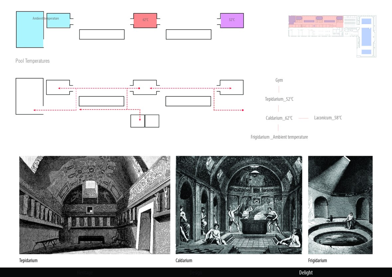Screen dimensions: 392x277
Task: Click the Caldarium caption under middle image
Action: 184,261
